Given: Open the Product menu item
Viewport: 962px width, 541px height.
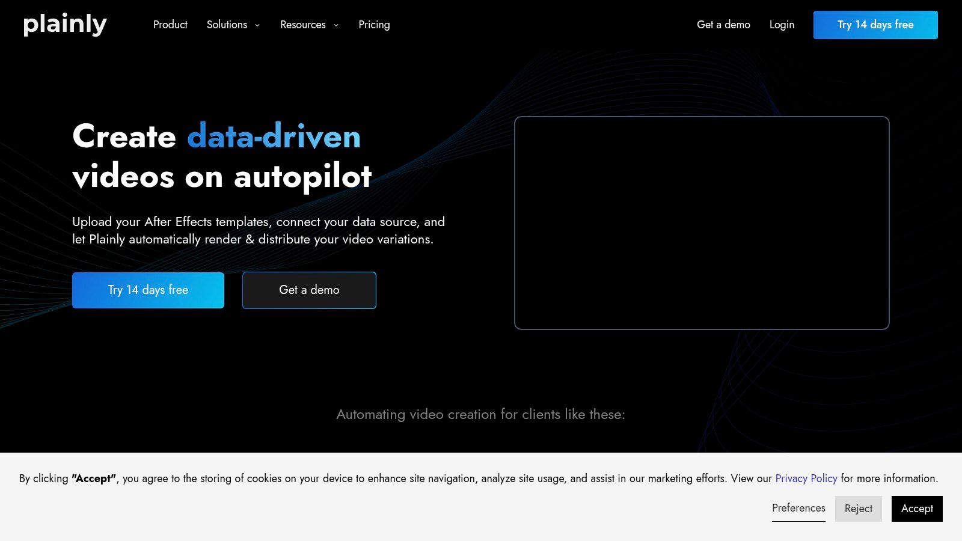Looking at the screenshot, I should click(170, 25).
